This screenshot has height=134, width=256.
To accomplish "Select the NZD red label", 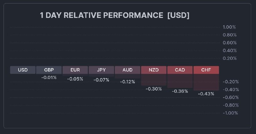I will (x=154, y=70).
